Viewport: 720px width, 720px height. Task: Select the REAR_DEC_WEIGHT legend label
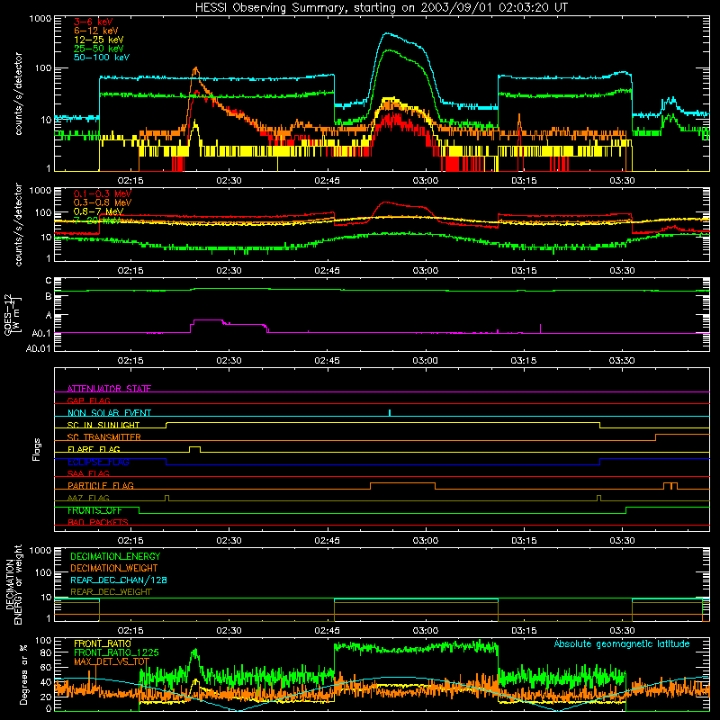pyautogui.click(x=111, y=592)
